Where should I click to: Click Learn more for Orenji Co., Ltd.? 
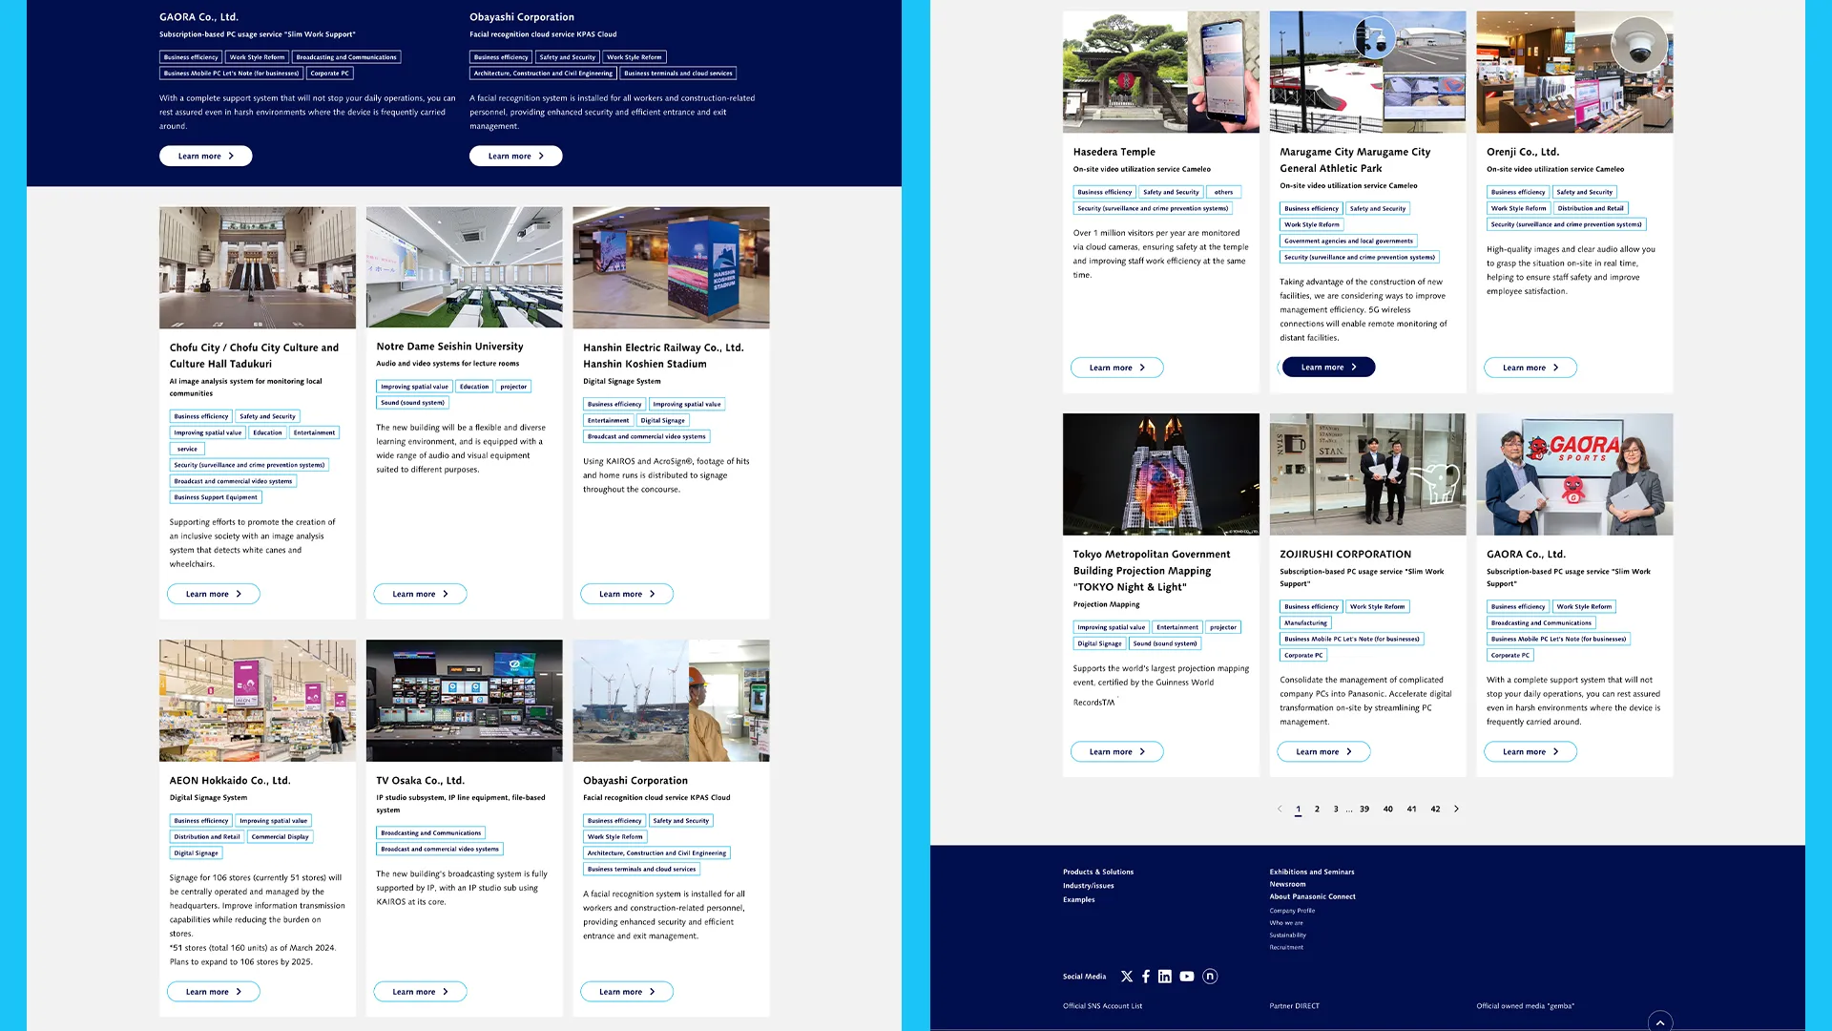[x=1530, y=368]
